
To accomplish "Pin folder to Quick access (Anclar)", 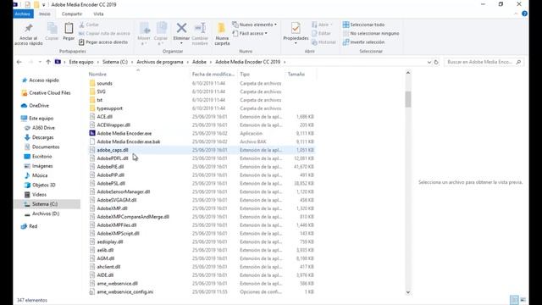I will (28, 34).
